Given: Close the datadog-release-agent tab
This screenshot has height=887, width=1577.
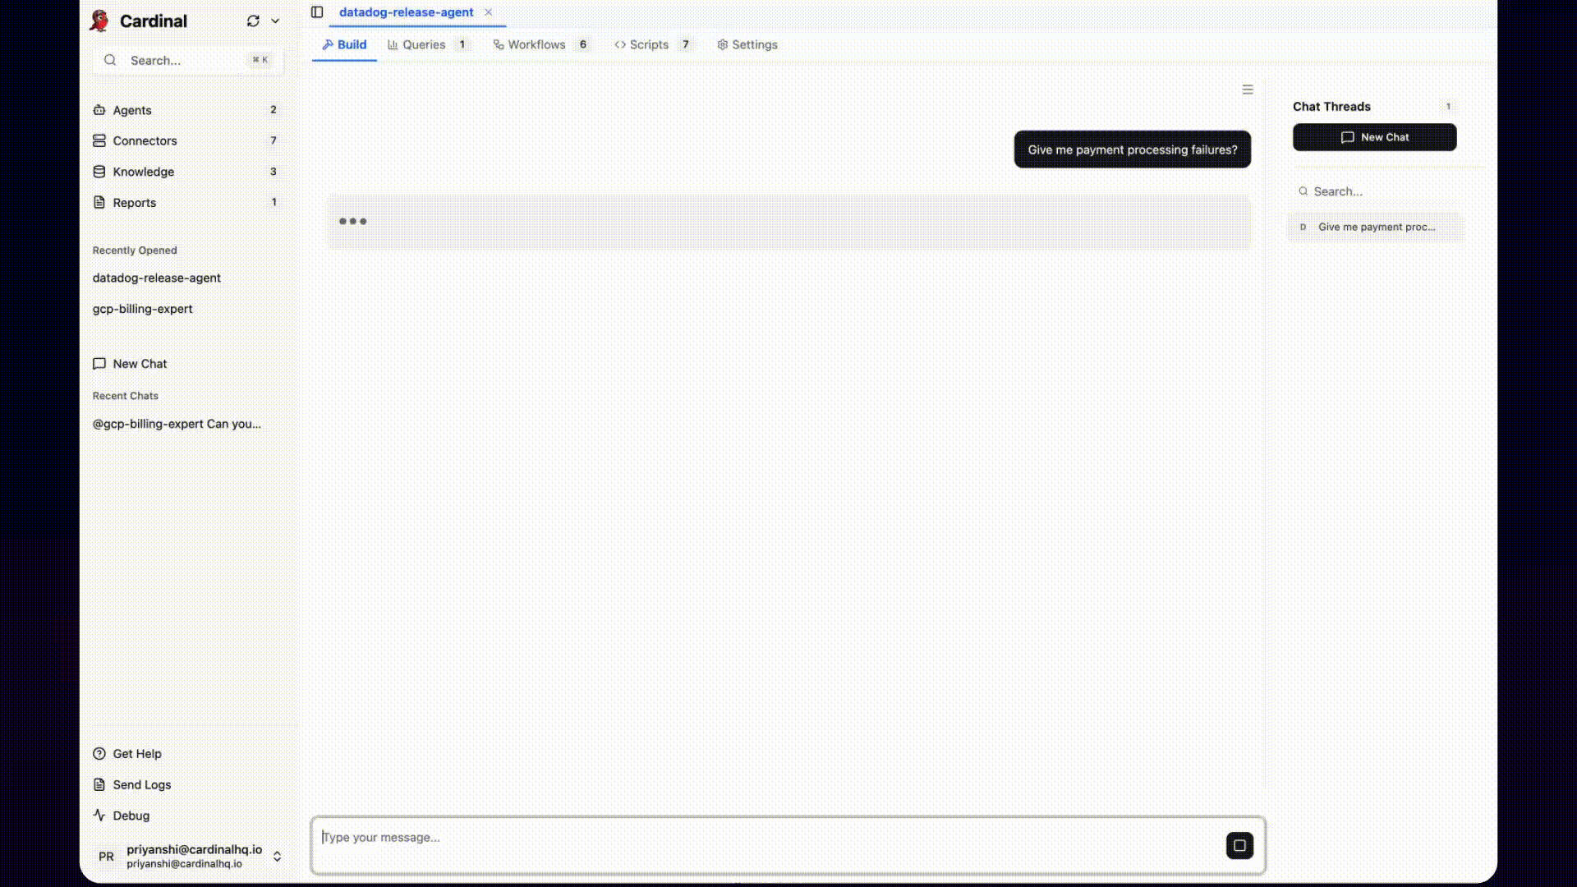Looking at the screenshot, I should point(489,12).
